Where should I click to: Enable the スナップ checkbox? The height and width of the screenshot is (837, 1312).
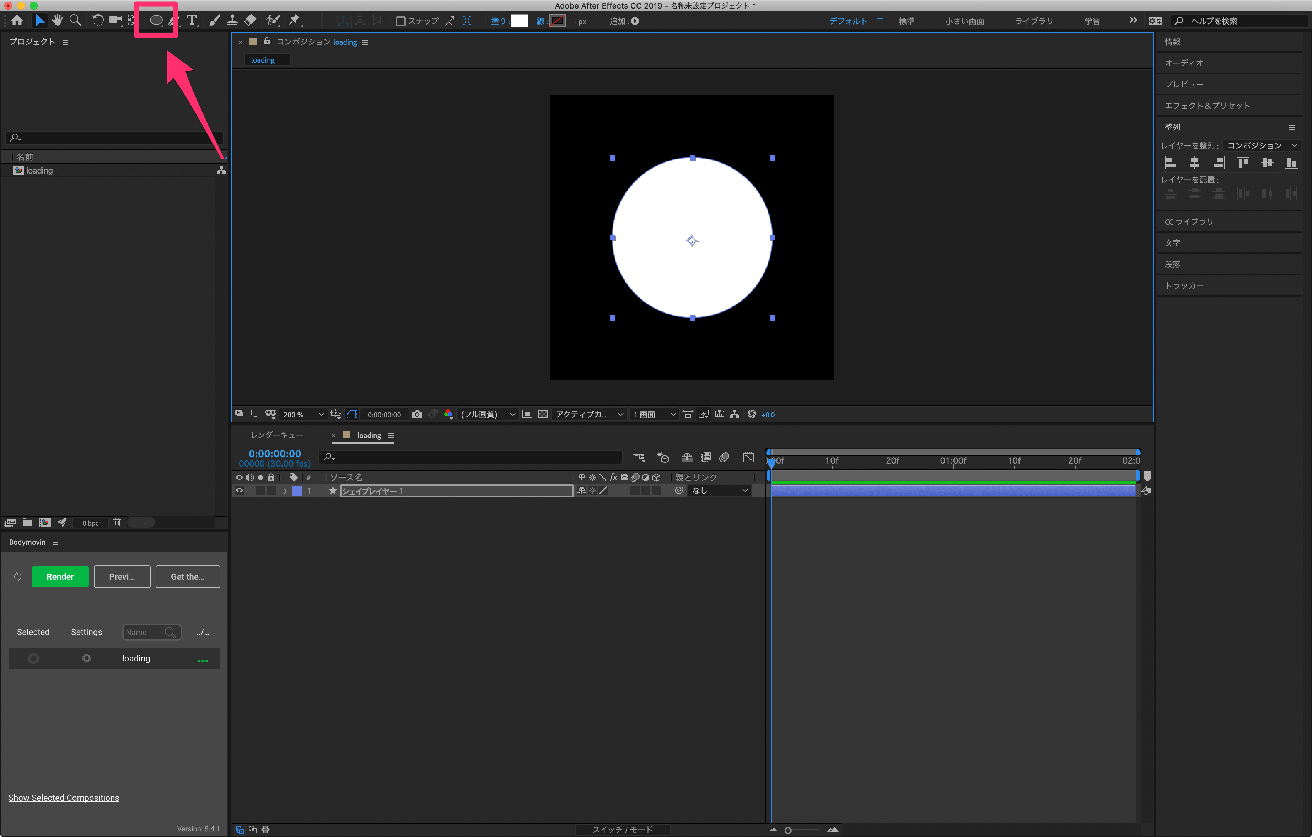point(400,21)
